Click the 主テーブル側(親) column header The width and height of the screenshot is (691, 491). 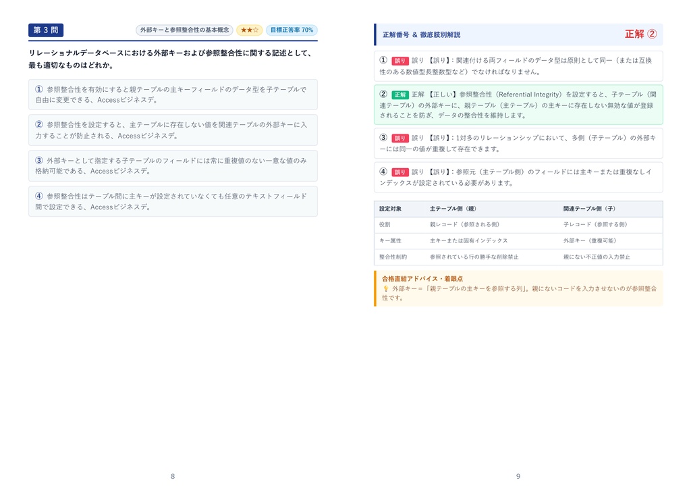[453, 209]
